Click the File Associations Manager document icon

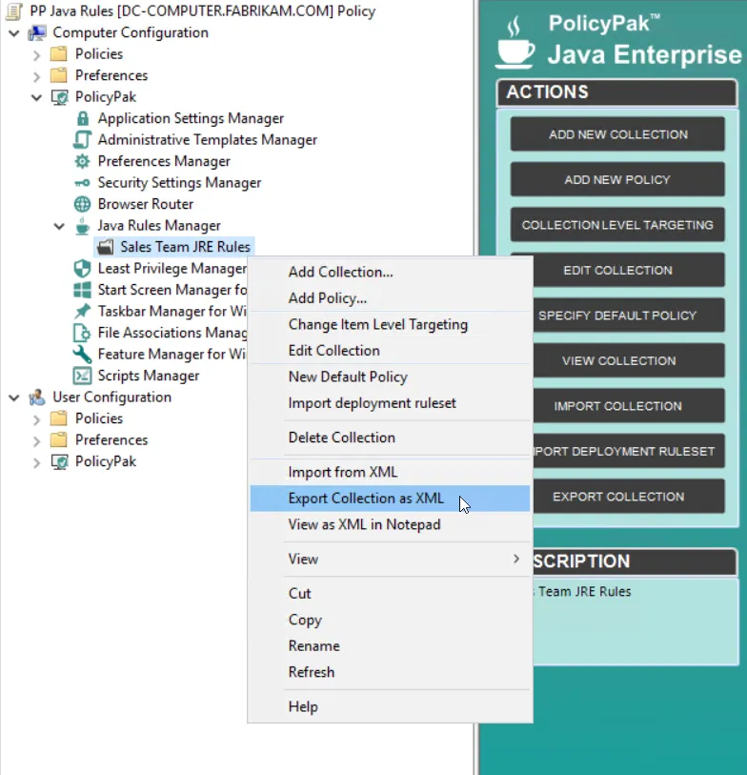(82, 333)
